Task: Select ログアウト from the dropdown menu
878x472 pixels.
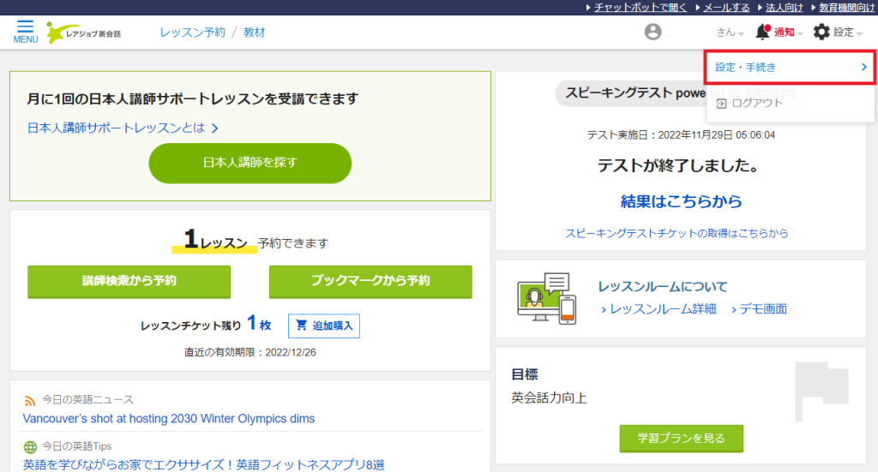Action: click(755, 103)
